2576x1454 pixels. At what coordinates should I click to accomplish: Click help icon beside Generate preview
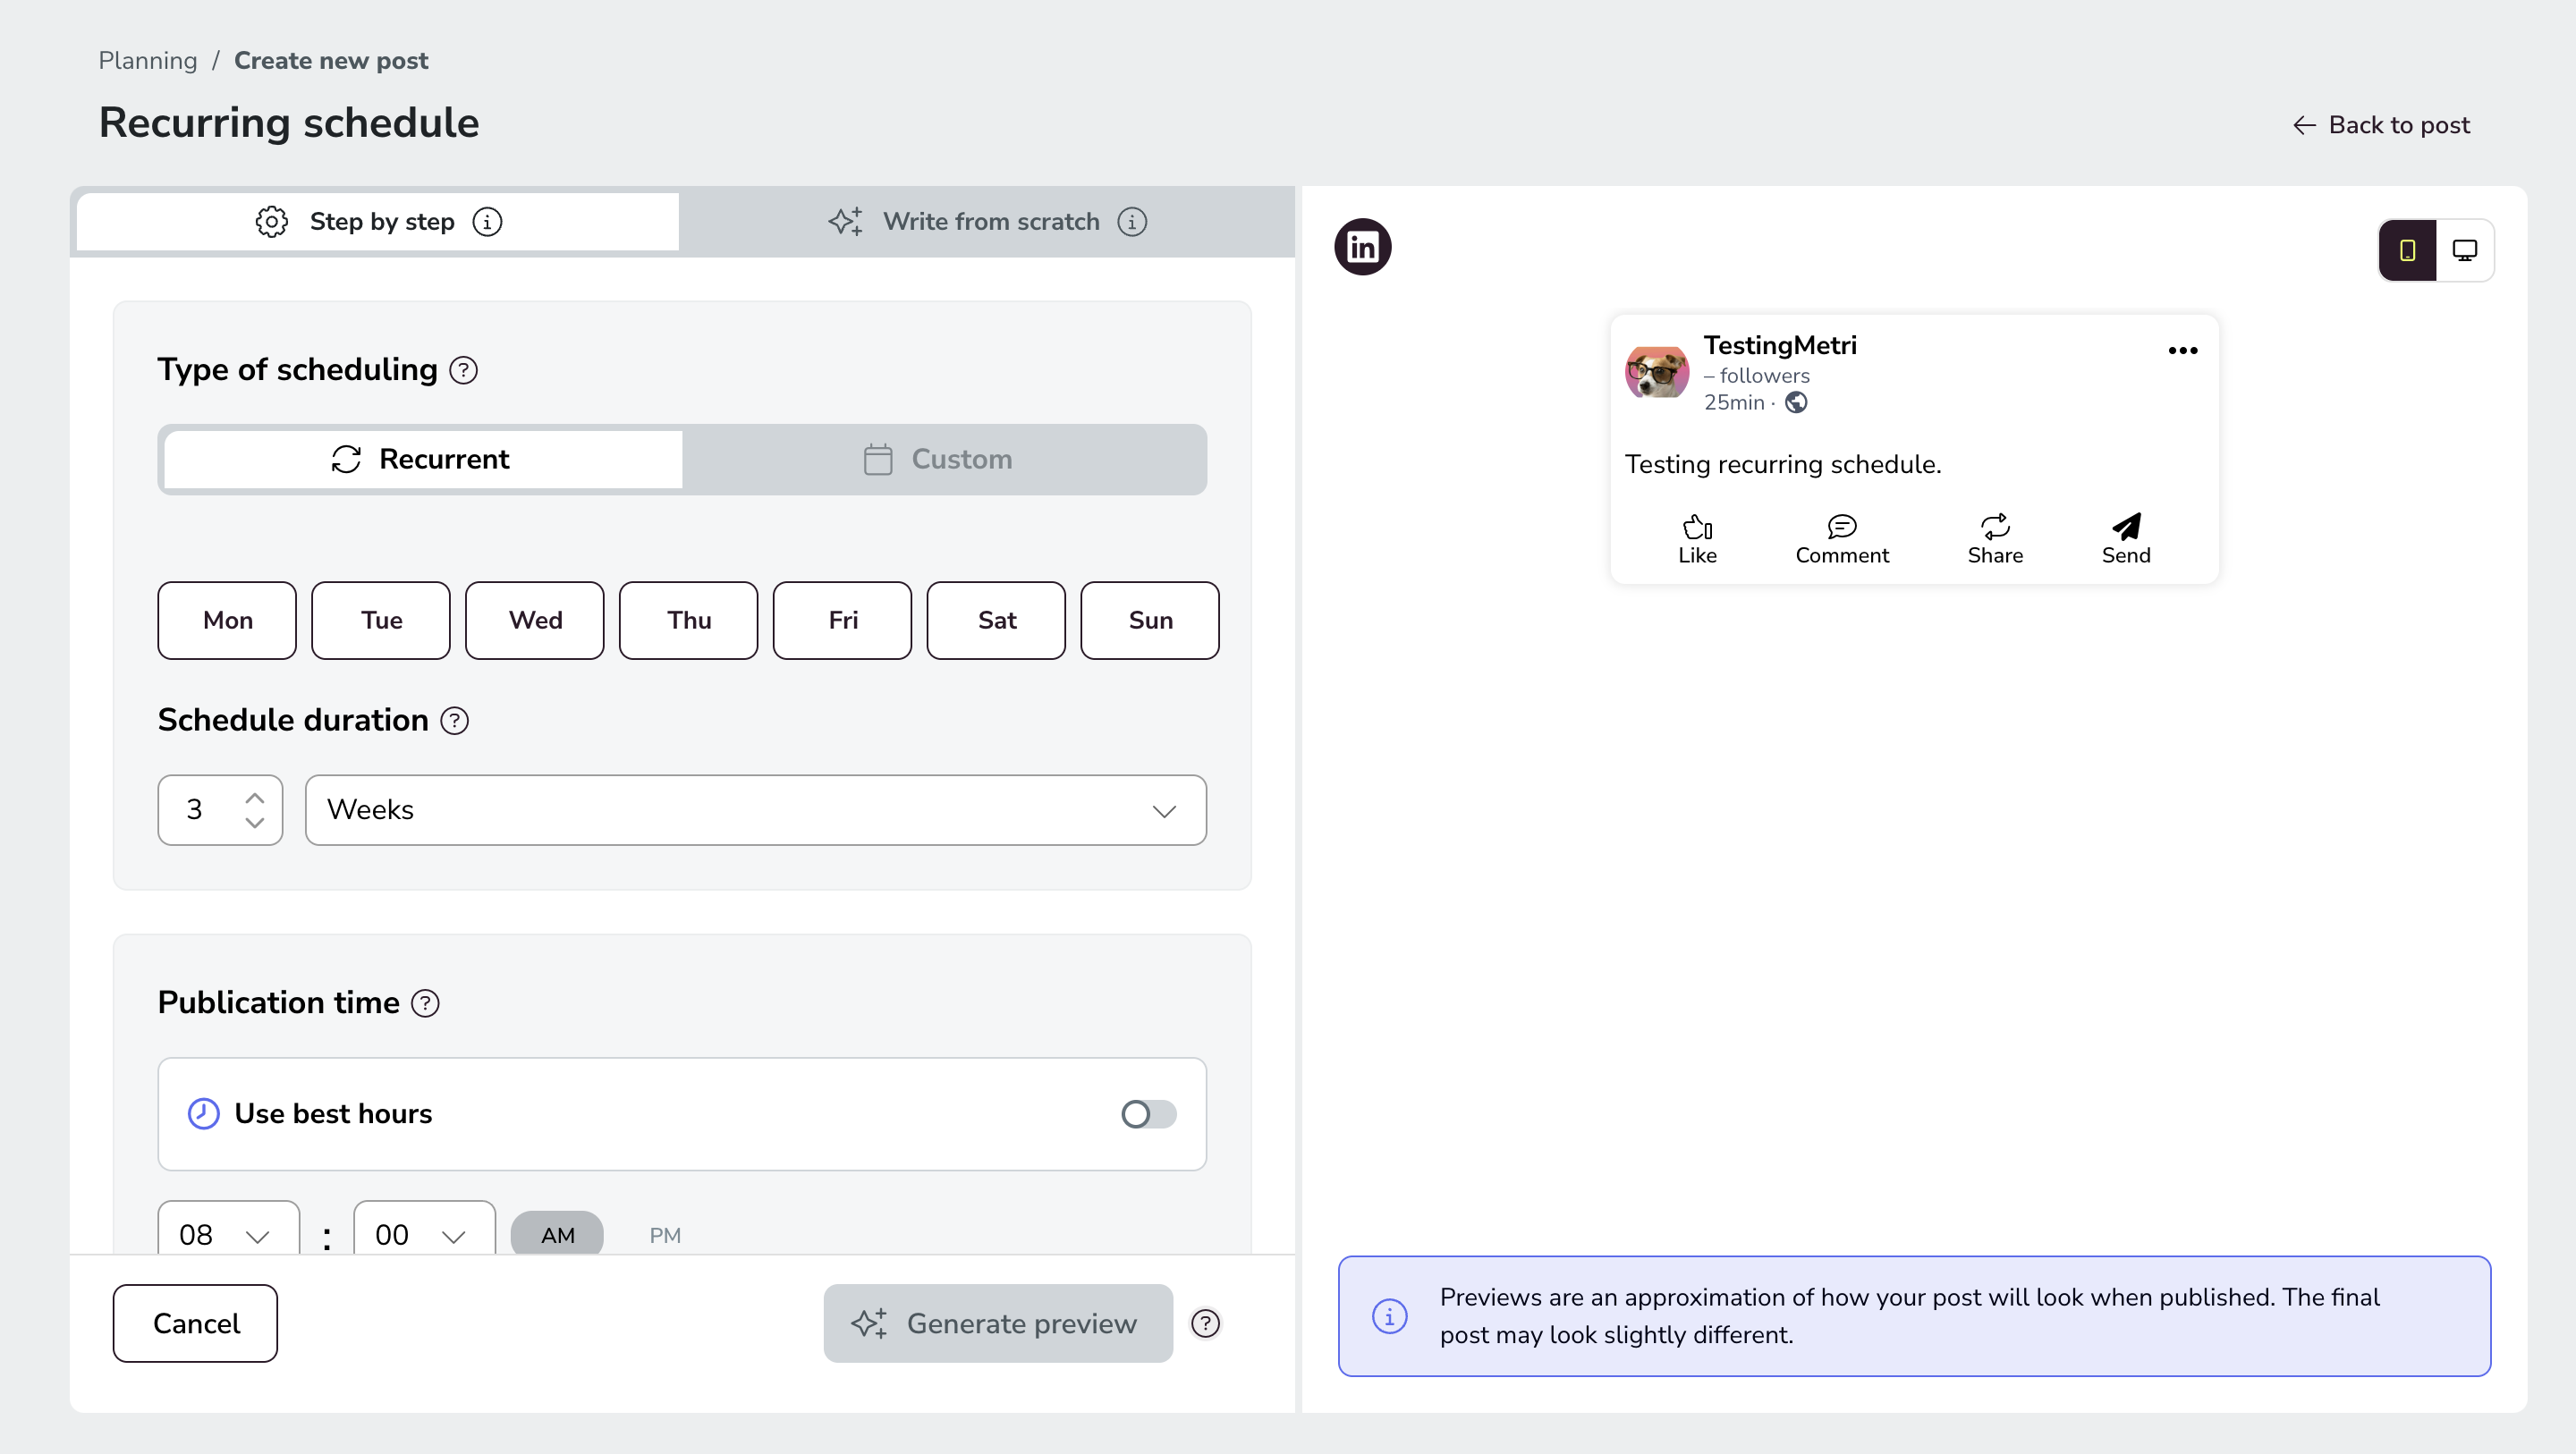pos(1205,1323)
